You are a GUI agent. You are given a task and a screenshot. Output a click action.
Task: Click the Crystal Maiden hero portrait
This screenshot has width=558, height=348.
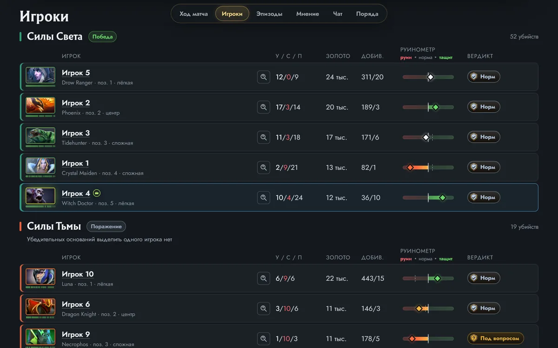click(x=40, y=166)
